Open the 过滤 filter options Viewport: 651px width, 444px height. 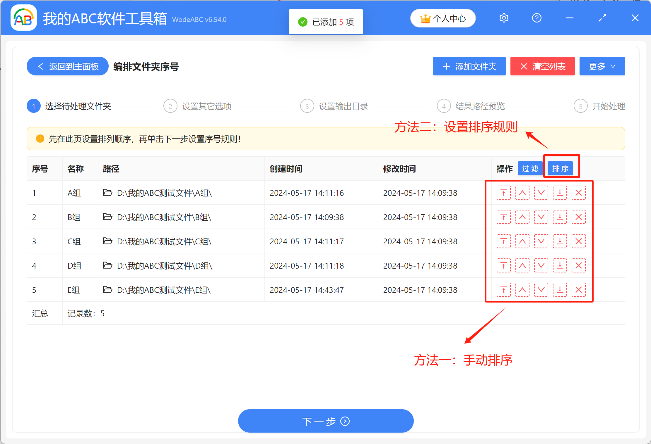(x=530, y=168)
